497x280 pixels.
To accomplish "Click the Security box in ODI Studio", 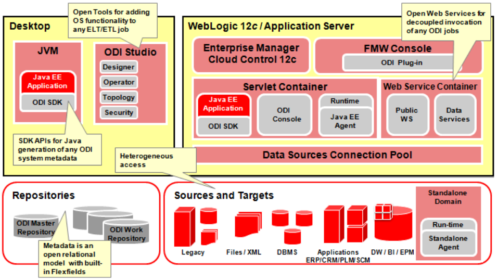I will [x=119, y=112].
